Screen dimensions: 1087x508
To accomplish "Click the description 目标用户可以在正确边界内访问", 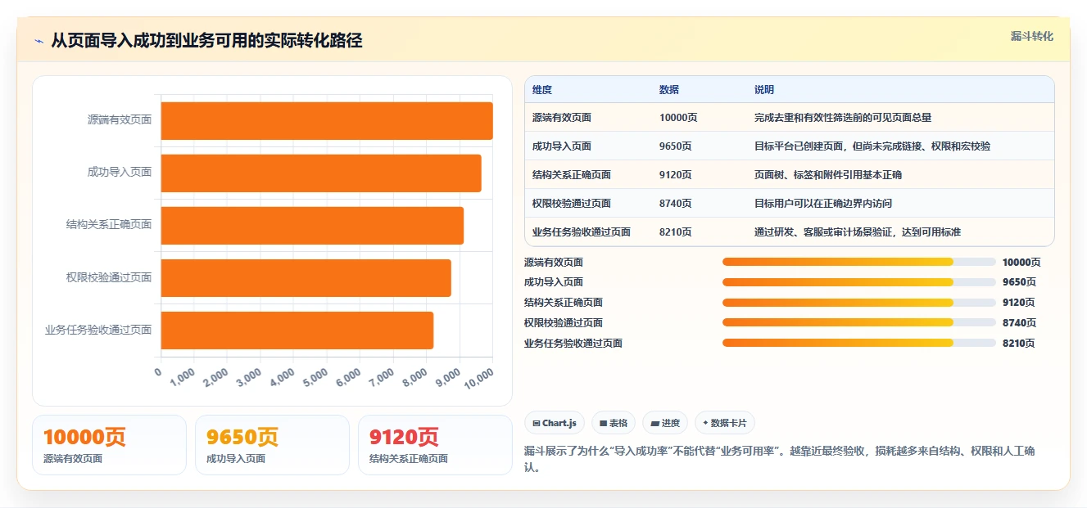I will [823, 204].
